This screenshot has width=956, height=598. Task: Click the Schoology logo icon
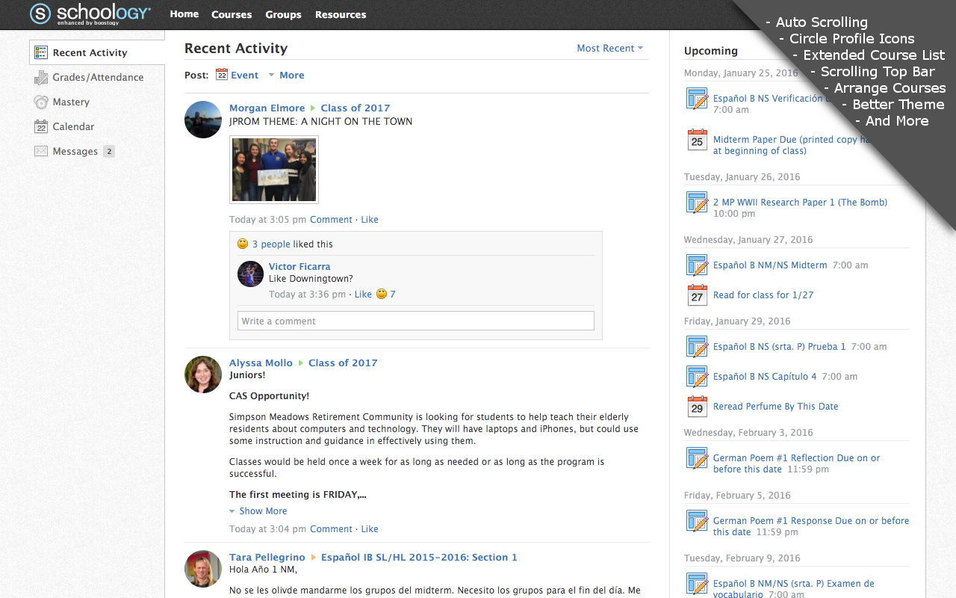40,13
